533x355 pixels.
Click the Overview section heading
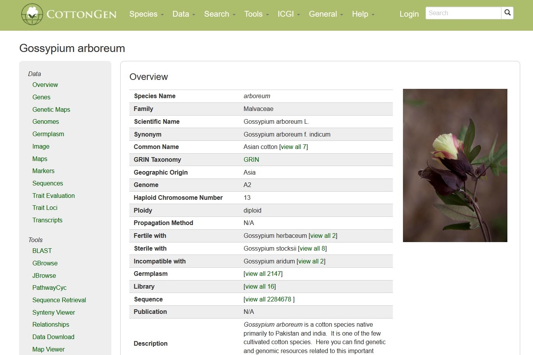[x=149, y=77]
